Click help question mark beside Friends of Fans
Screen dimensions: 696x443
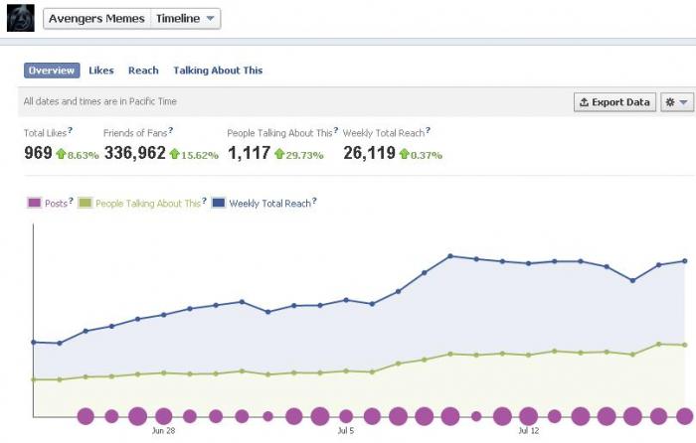[x=170, y=130]
